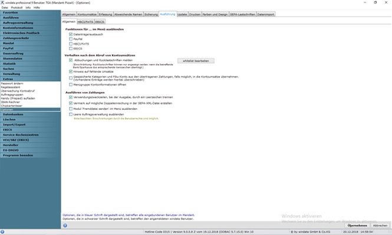Expand the Auftragsverwaltung sidebar group
The width and height of the screenshot is (392, 235).
[x=30, y=23]
